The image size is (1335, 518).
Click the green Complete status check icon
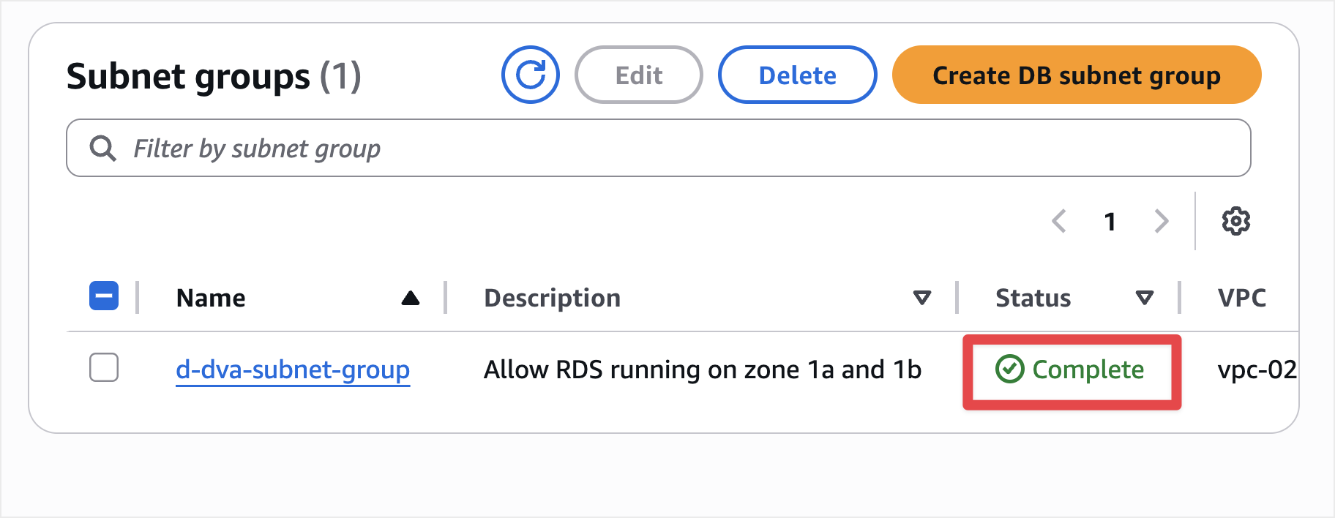pos(1009,369)
